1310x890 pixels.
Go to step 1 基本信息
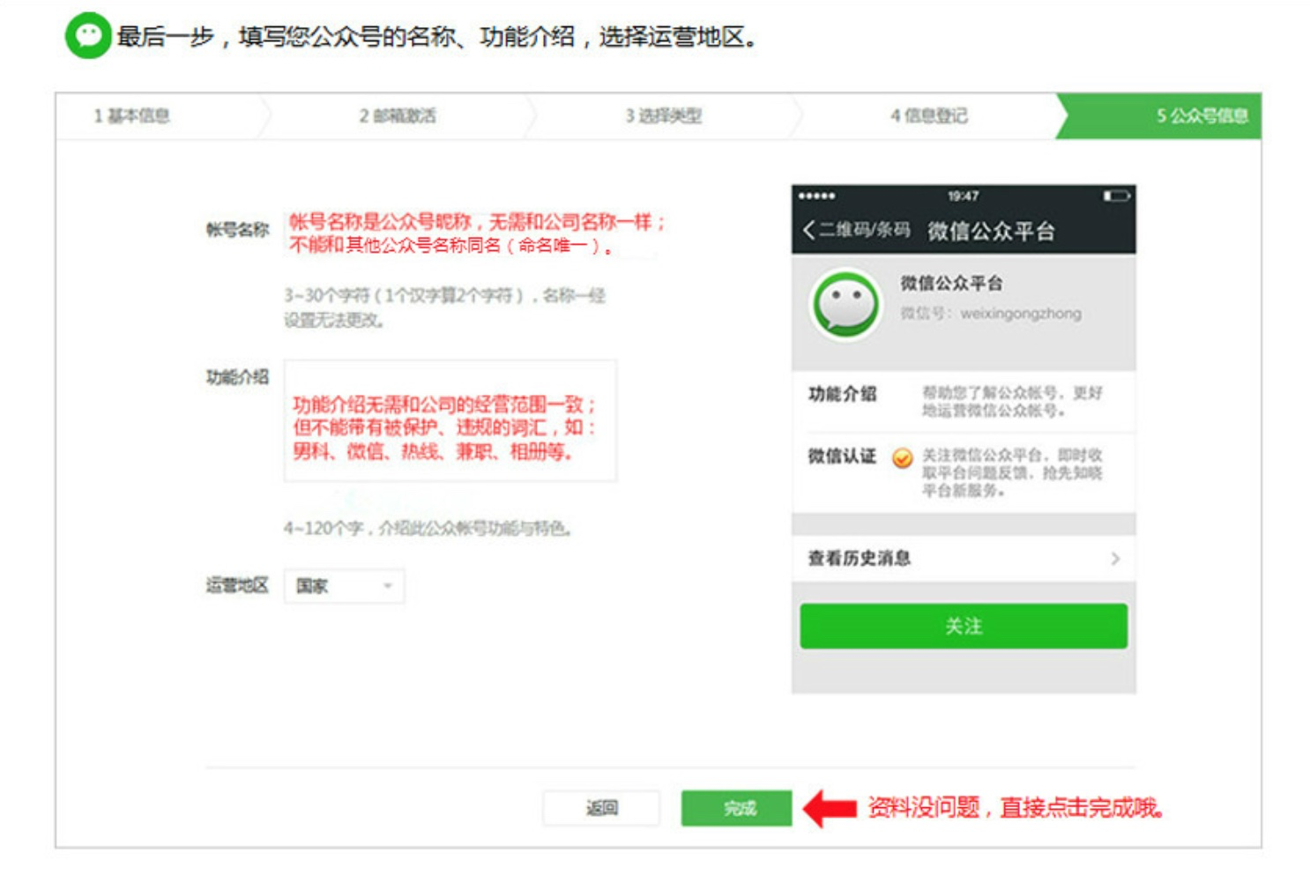[132, 115]
